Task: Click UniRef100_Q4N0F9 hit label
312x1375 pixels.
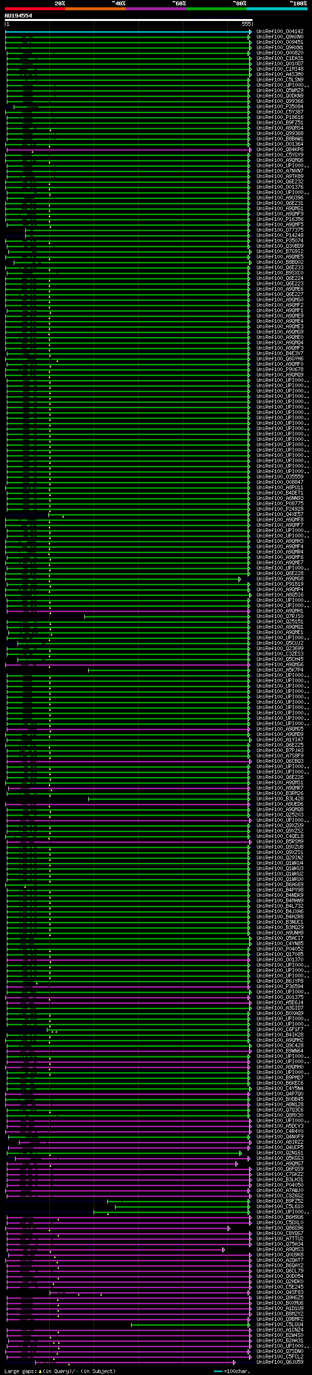Action: [280, 1137]
